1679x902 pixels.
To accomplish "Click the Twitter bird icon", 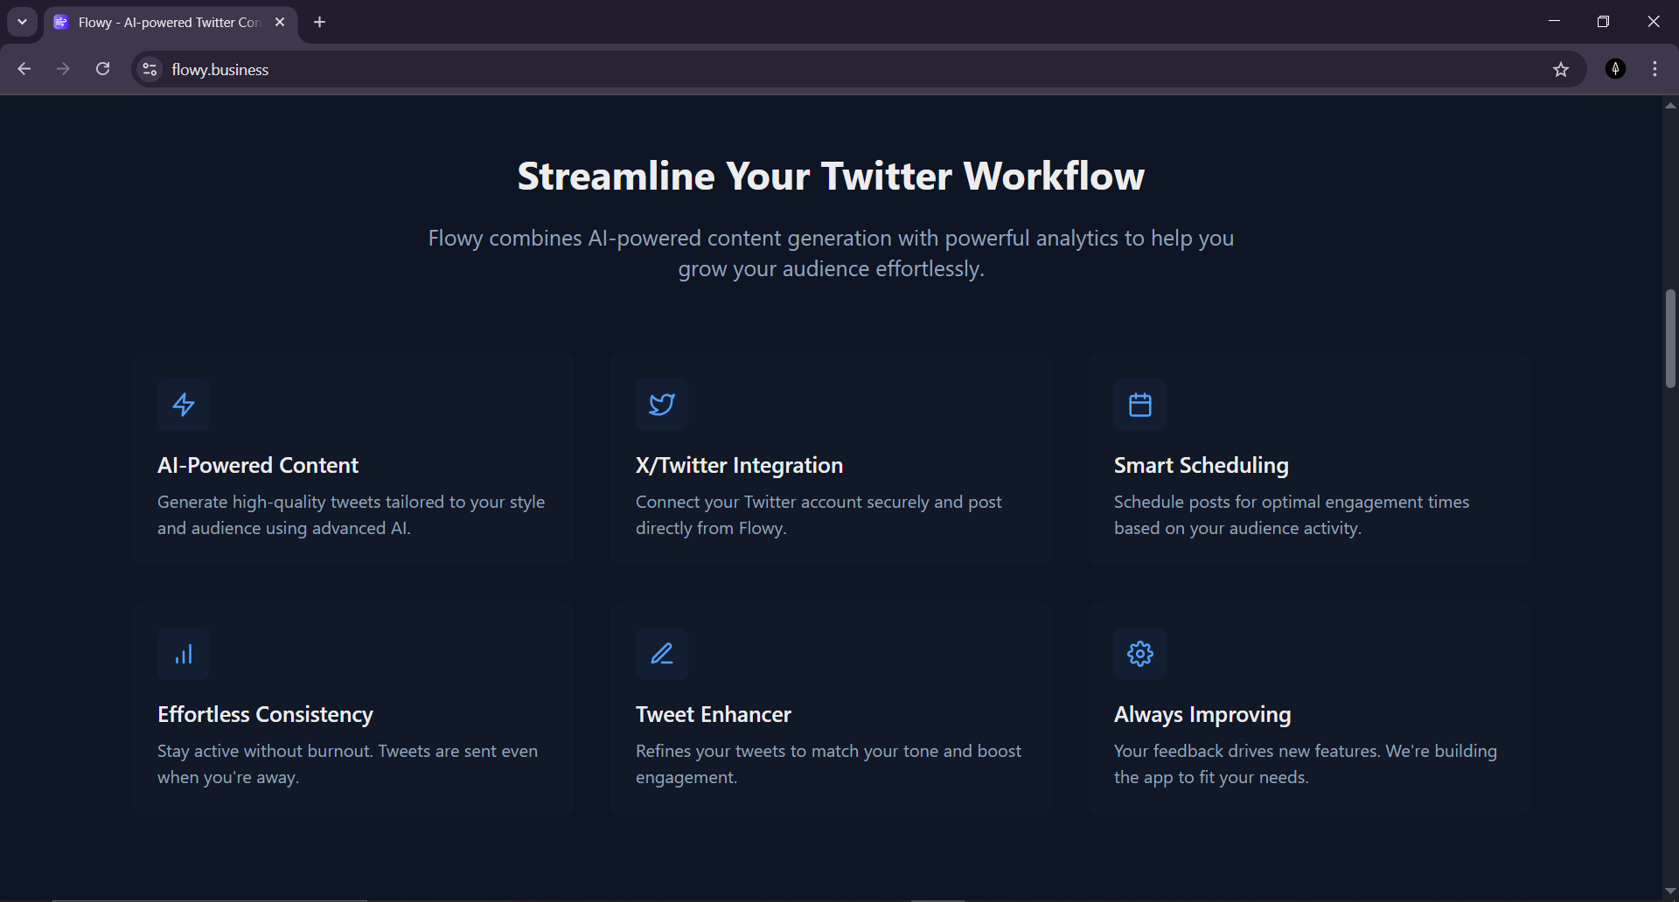I will (662, 405).
